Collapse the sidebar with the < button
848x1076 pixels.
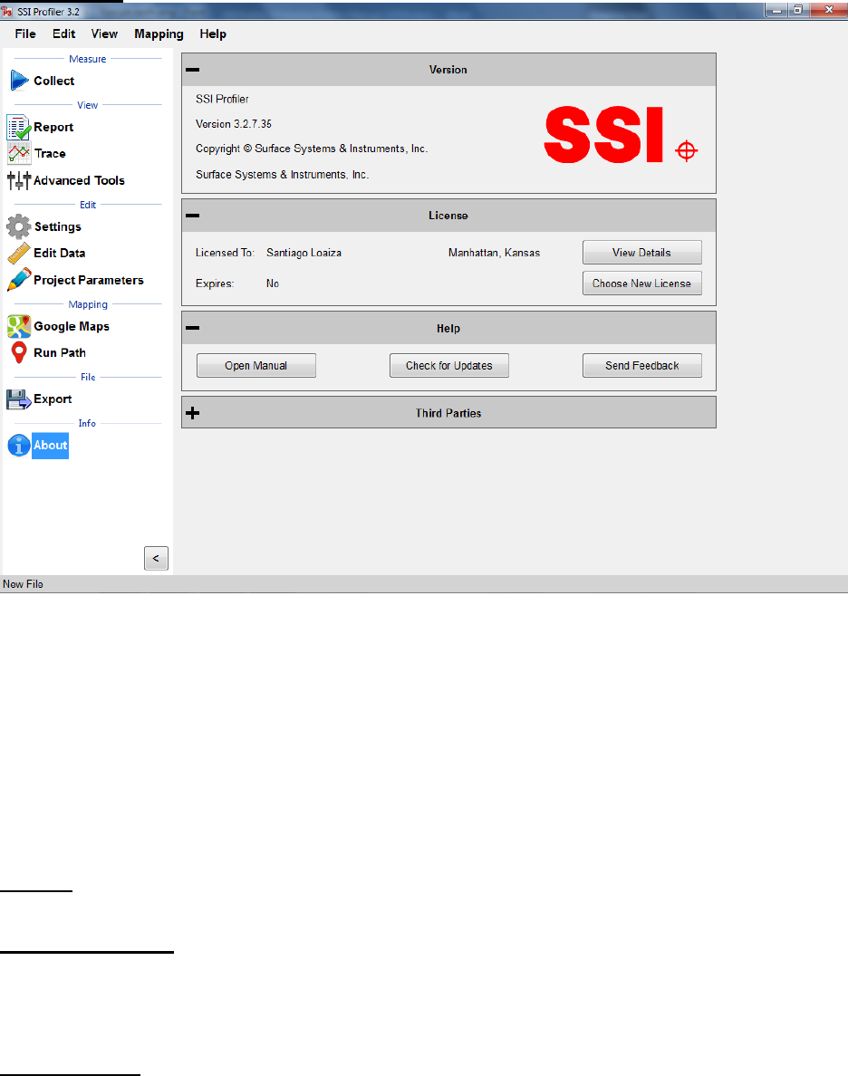156,559
